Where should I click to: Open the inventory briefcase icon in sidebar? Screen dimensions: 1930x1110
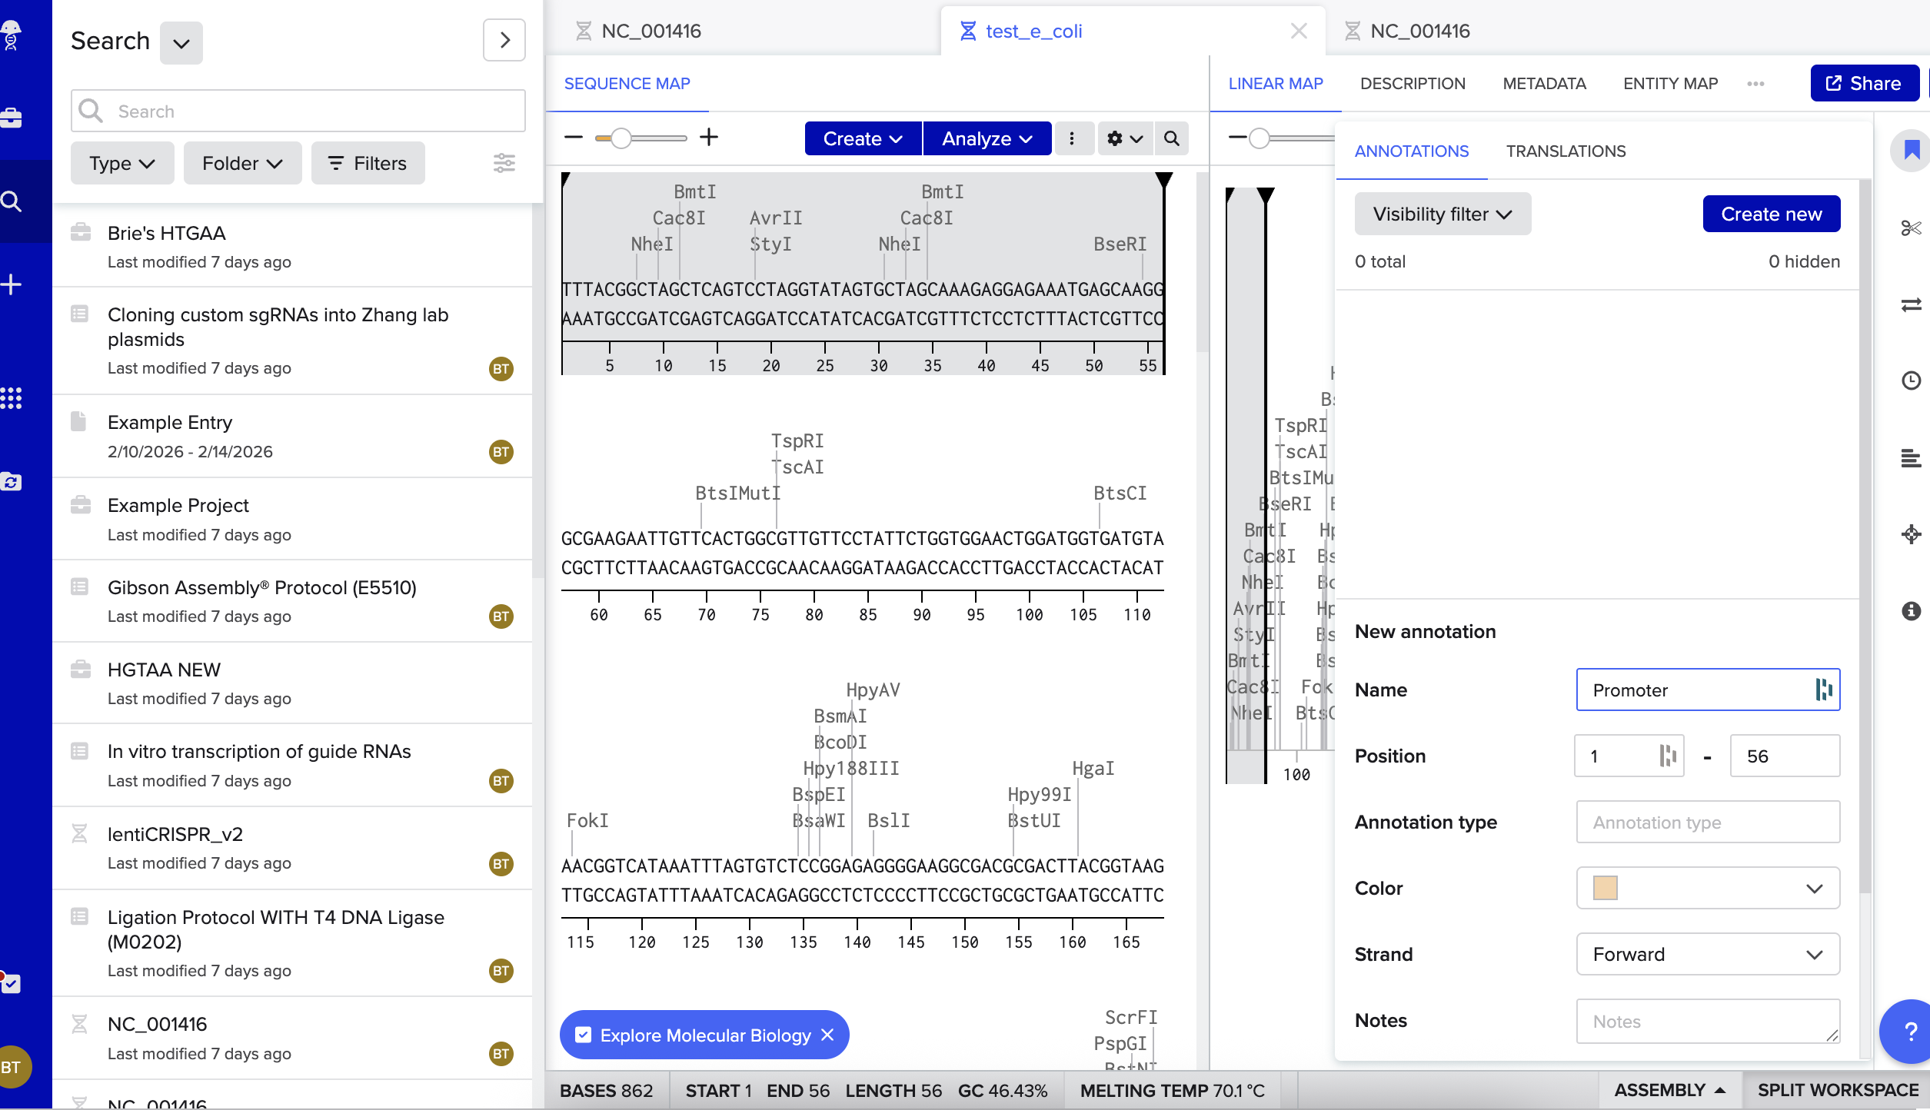(12, 119)
